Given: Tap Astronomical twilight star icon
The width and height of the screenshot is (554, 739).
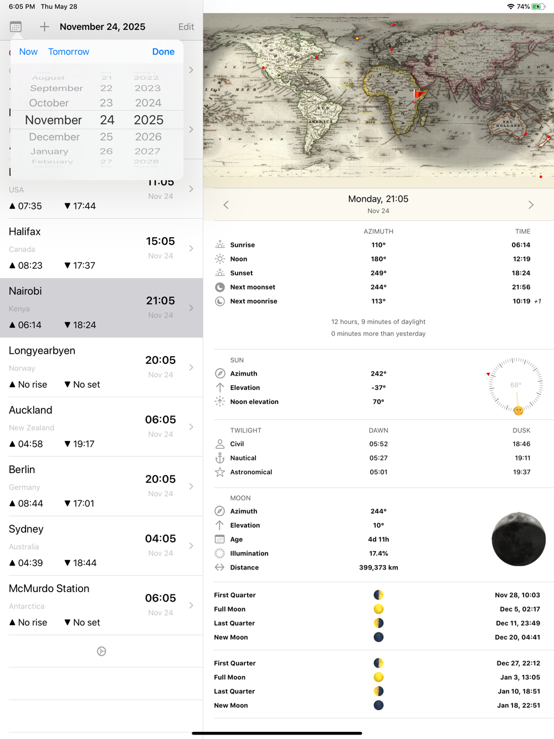Looking at the screenshot, I should [x=220, y=472].
